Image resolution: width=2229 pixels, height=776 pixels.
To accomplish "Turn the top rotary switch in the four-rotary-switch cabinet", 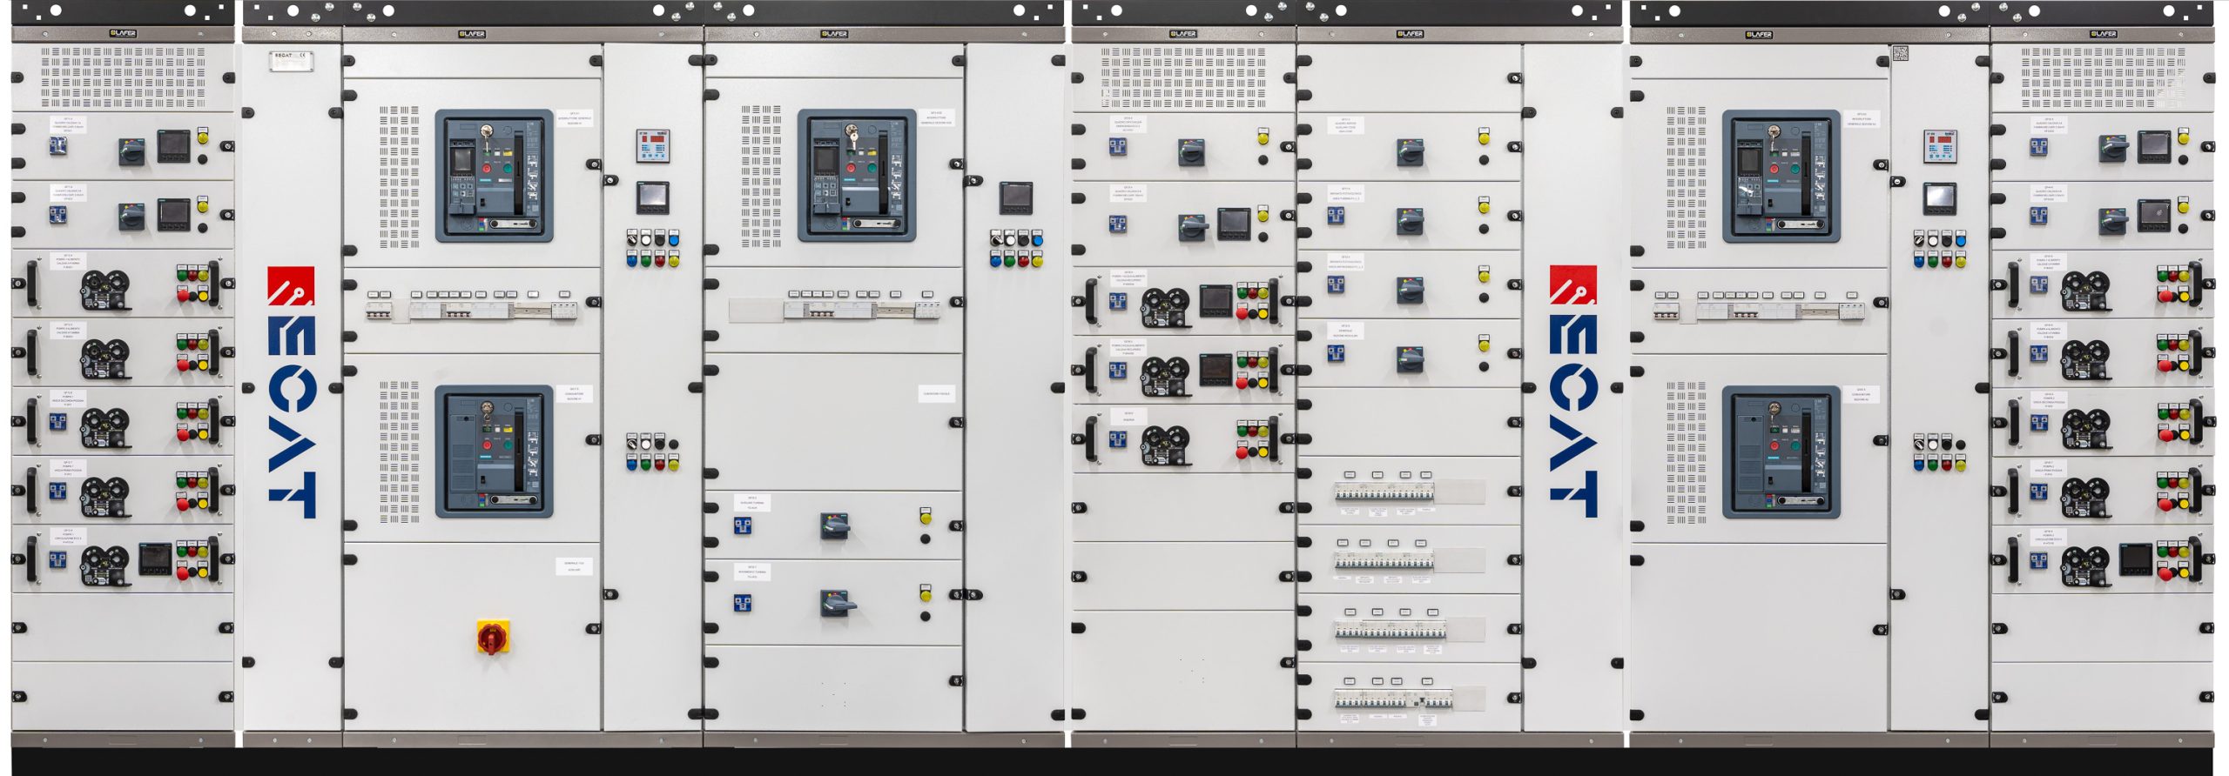I will point(1410,153).
